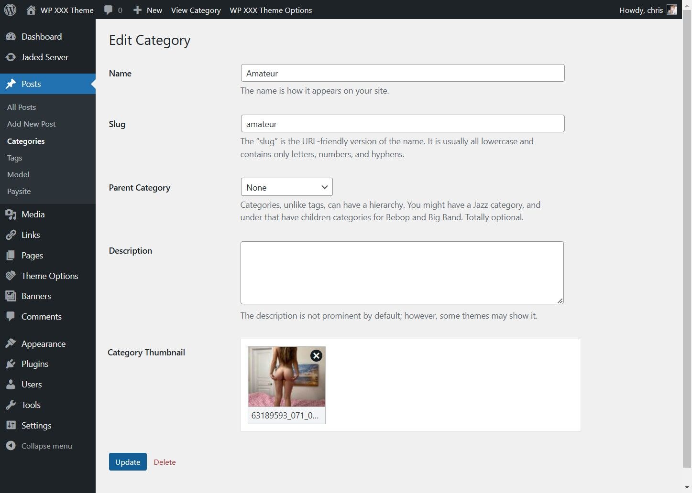The height and width of the screenshot is (493, 692).
Task: Open the Settings sidebar icon
Action: tap(11, 425)
